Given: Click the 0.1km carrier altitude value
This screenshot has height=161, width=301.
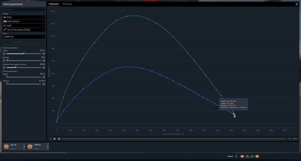Looking at the screenshot, I should (42, 81).
